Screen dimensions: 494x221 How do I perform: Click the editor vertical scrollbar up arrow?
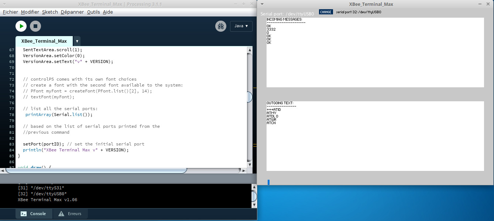pos(250,50)
